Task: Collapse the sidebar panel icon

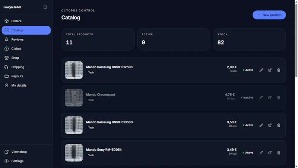Action: tap(45, 7)
